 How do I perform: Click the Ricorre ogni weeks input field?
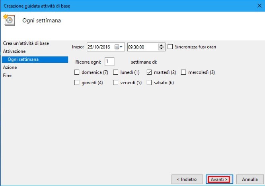coord(109,62)
